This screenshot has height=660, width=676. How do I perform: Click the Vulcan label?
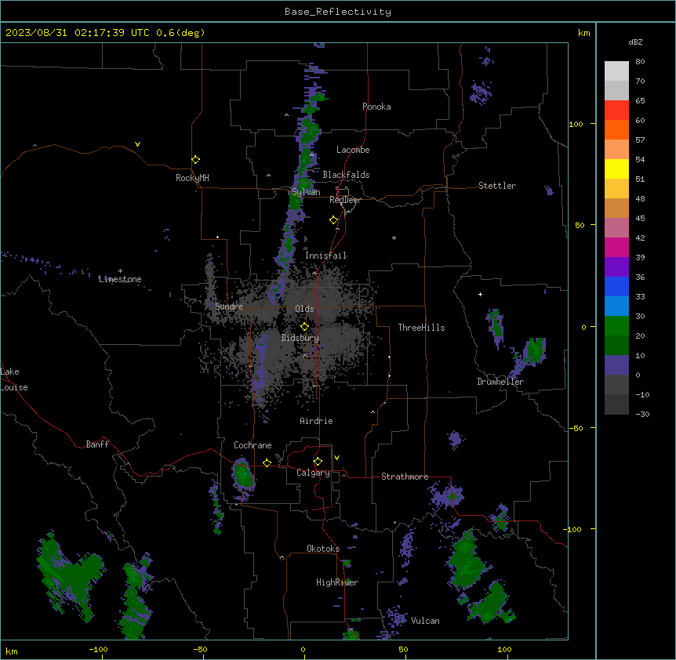[425, 621]
